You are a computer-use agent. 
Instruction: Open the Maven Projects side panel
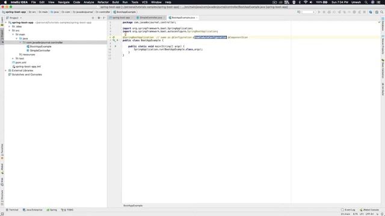pyautogui.click(x=383, y=45)
